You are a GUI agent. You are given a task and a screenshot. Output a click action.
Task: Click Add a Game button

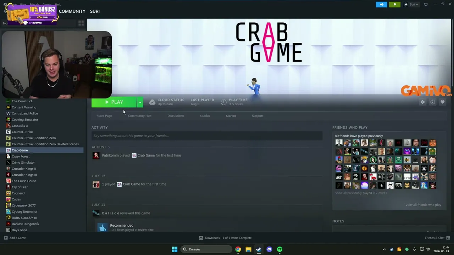tap(15, 238)
